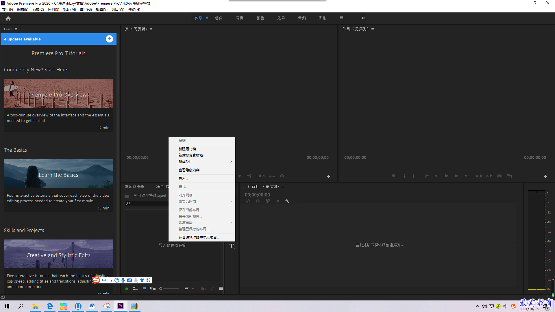Toggle timeline Snap magnet icon

point(258,201)
